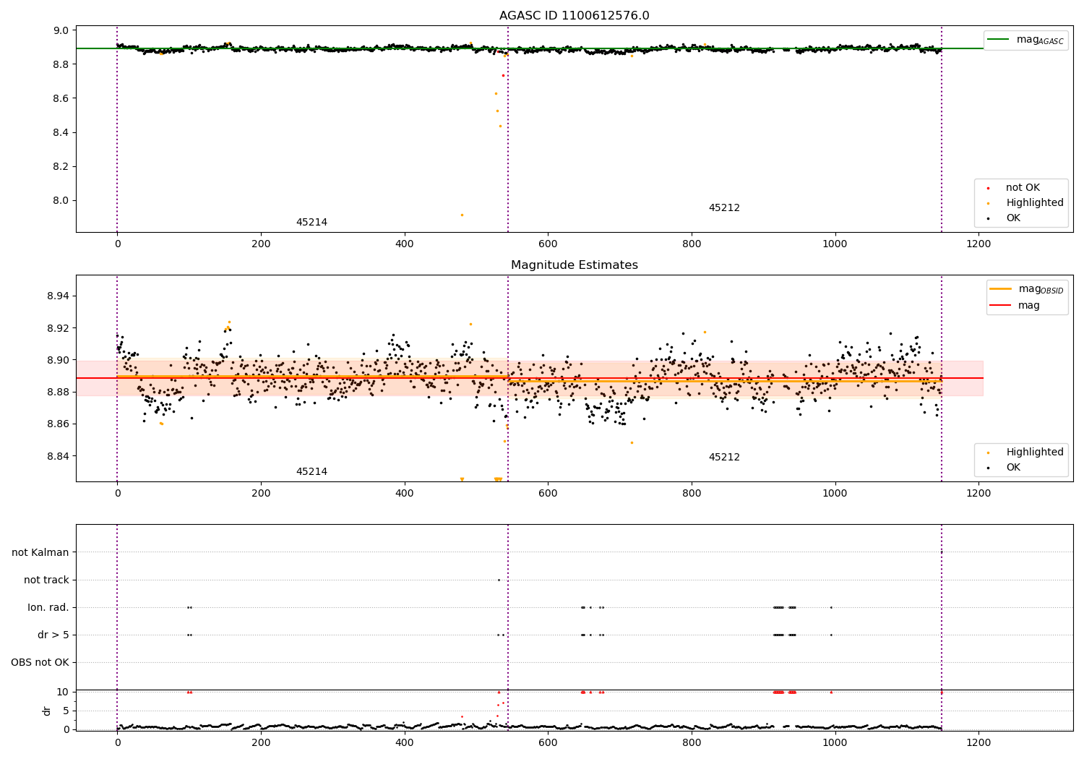
Task: Select the green mag AGASC legend entry
Action: coord(1026,40)
